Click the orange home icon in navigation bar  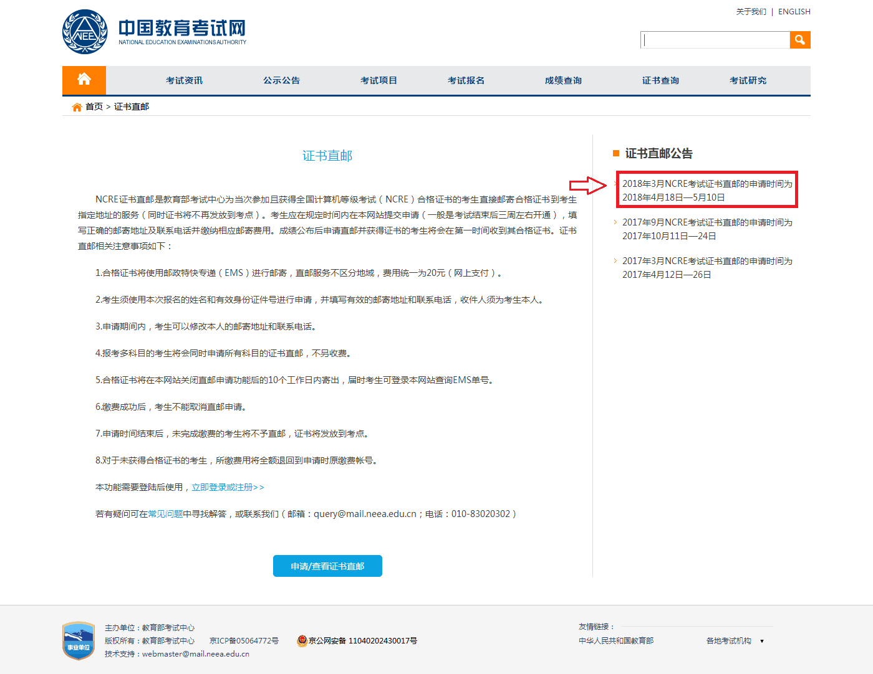[84, 80]
